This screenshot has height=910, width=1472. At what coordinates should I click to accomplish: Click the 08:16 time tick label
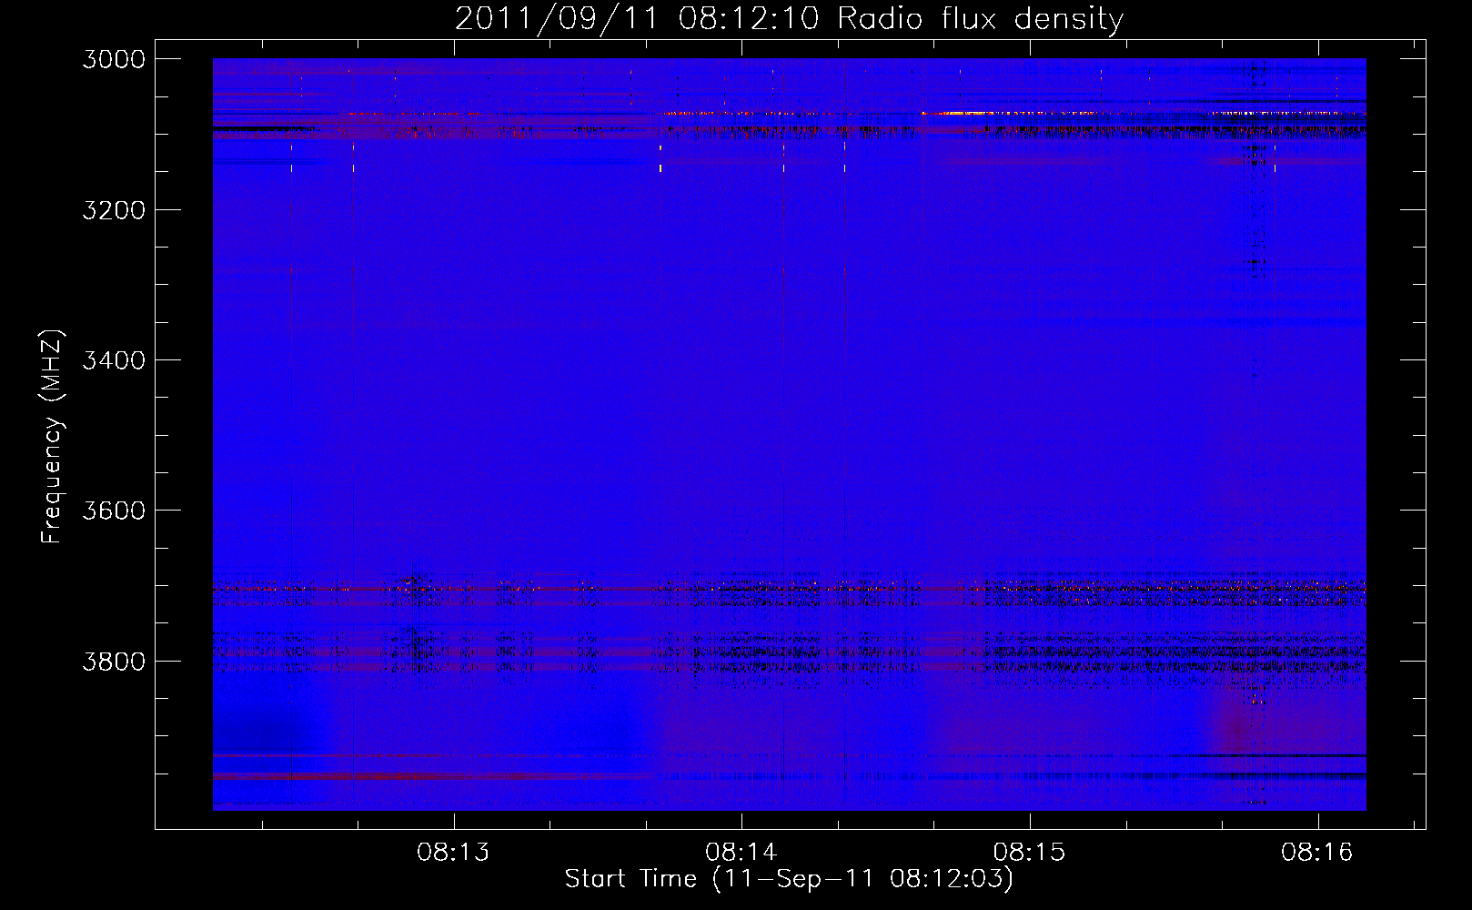click(x=1317, y=853)
